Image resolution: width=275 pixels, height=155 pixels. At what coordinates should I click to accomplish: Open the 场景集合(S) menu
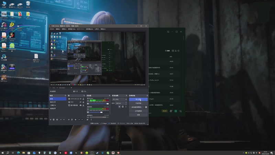[89, 29]
